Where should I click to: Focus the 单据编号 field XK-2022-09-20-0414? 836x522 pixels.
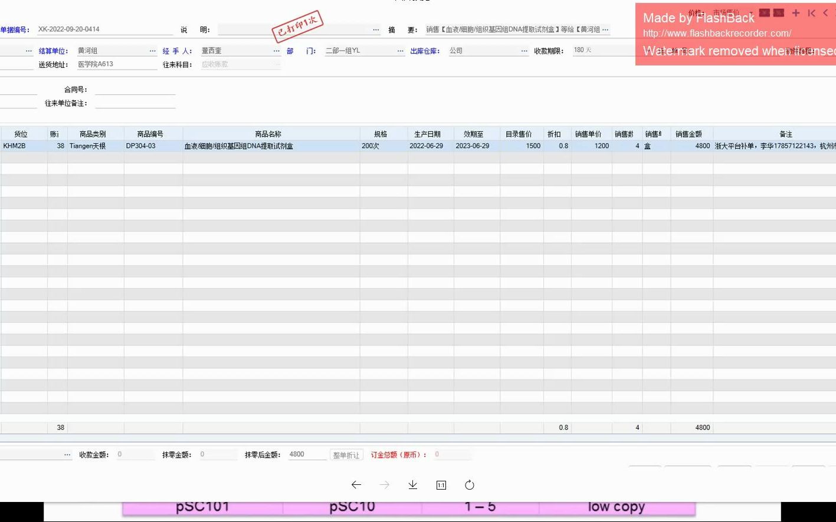[x=105, y=29]
